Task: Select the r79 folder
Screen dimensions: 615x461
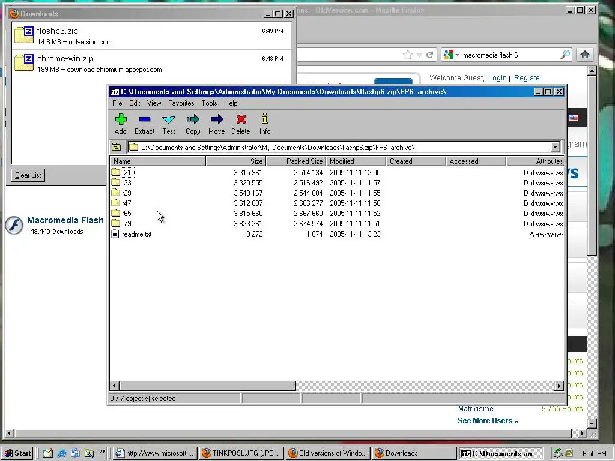Action: (121, 223)
